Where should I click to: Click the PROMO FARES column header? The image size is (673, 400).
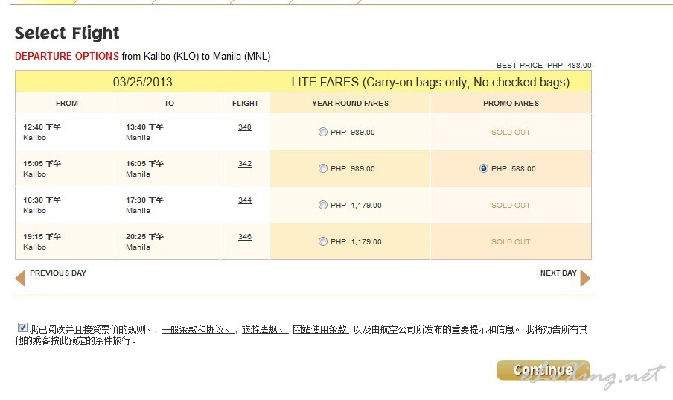coord(511,104)
